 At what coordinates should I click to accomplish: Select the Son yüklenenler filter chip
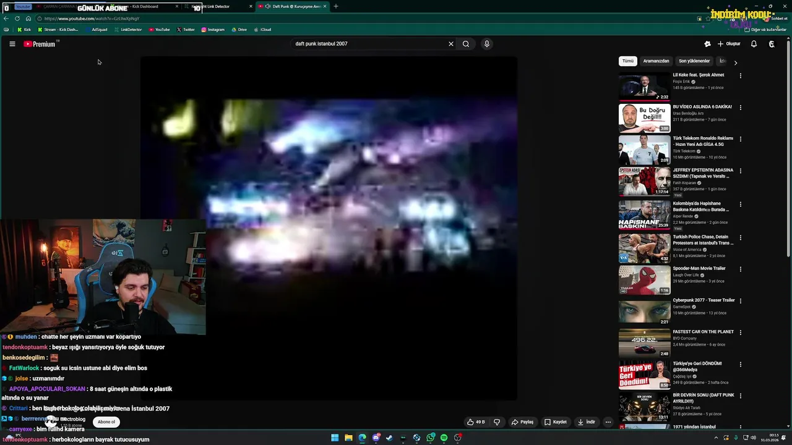(694, 61)
